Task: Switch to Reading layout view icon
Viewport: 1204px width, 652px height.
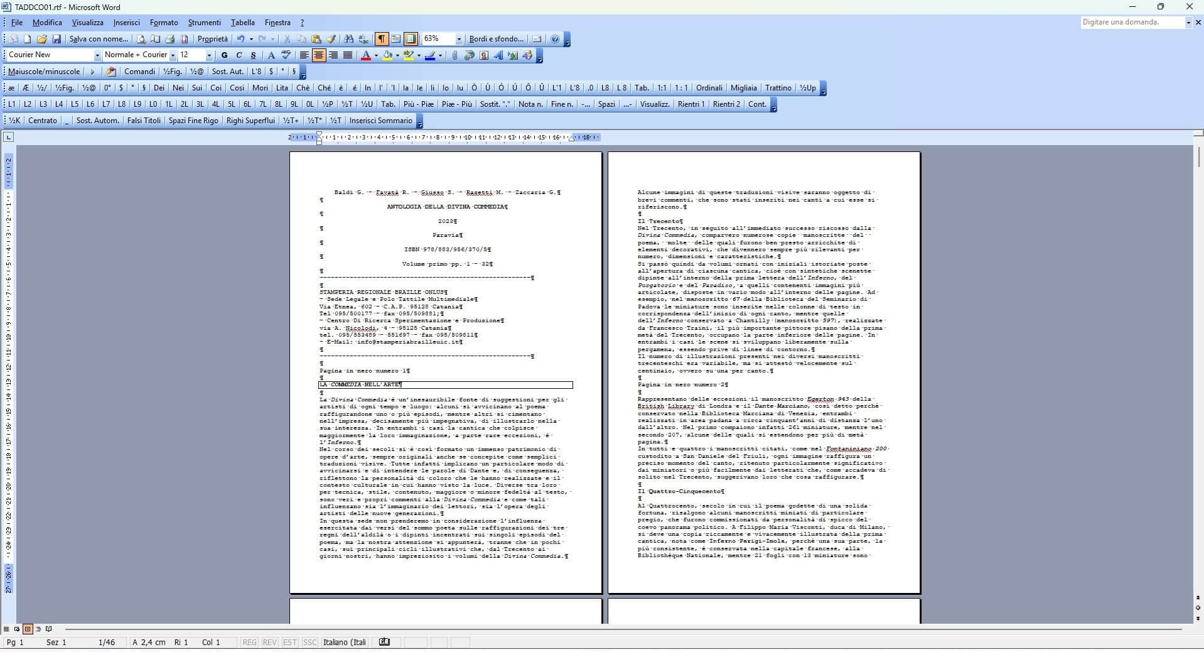Action: point(49,629)
